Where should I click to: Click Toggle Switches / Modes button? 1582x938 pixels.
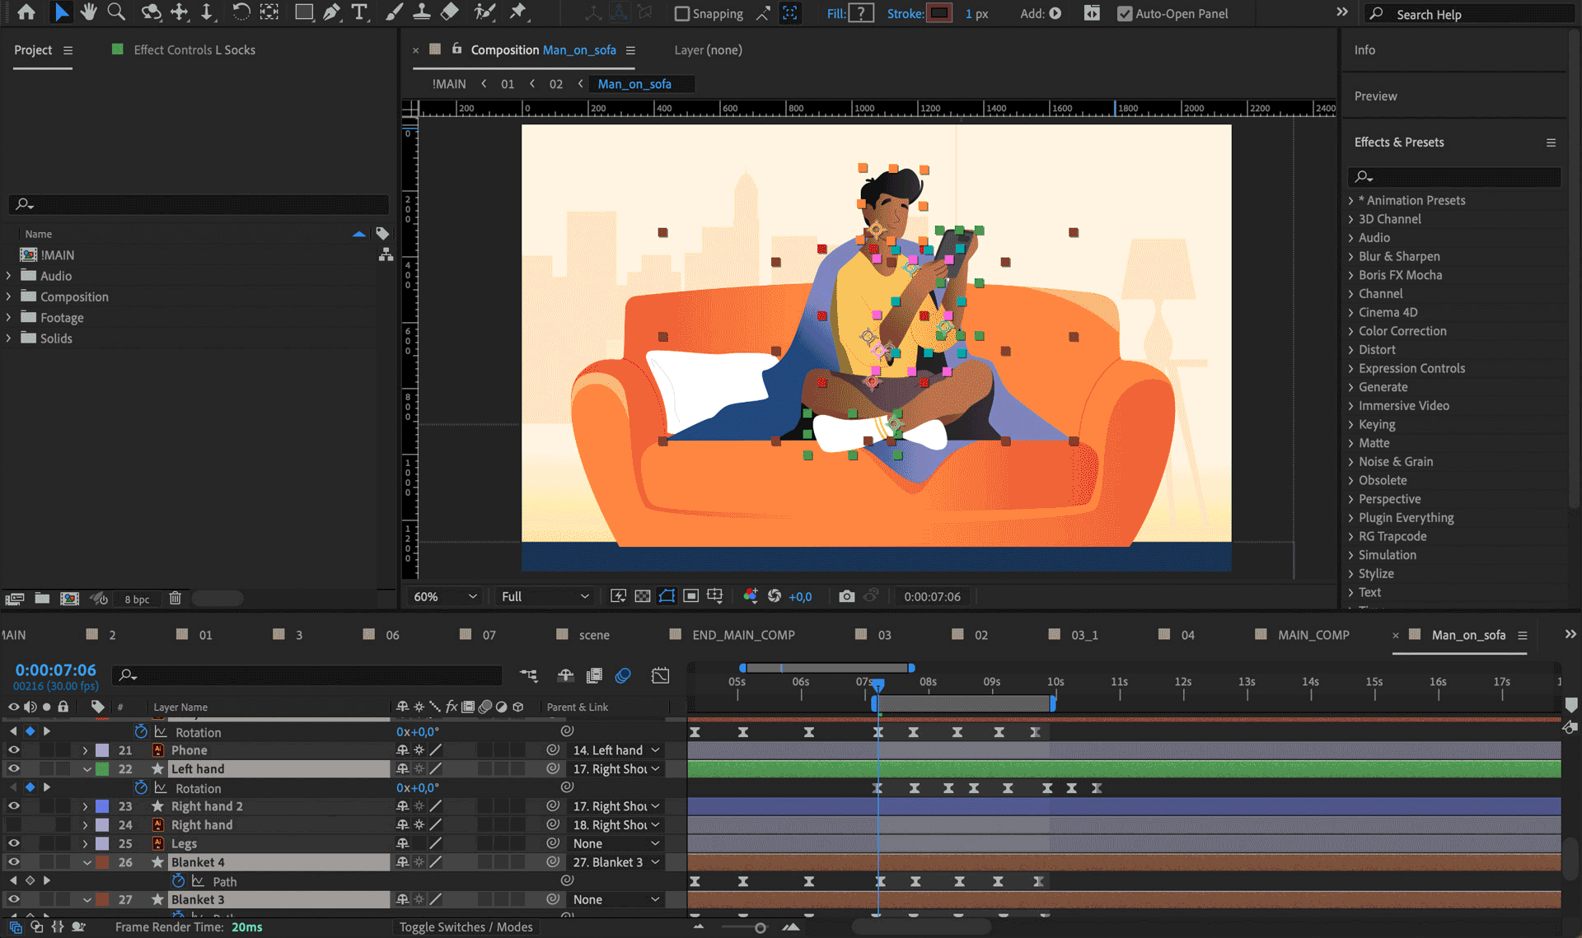point(466,927)
